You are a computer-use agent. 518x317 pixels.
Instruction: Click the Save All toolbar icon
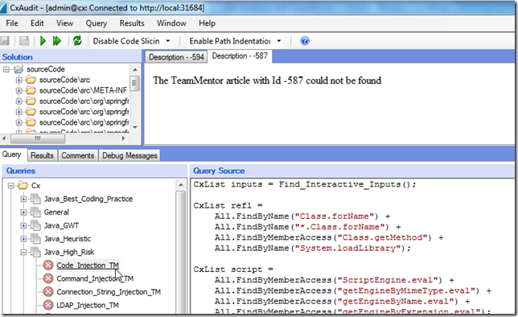pyautogui.click(x=24, y=41)
